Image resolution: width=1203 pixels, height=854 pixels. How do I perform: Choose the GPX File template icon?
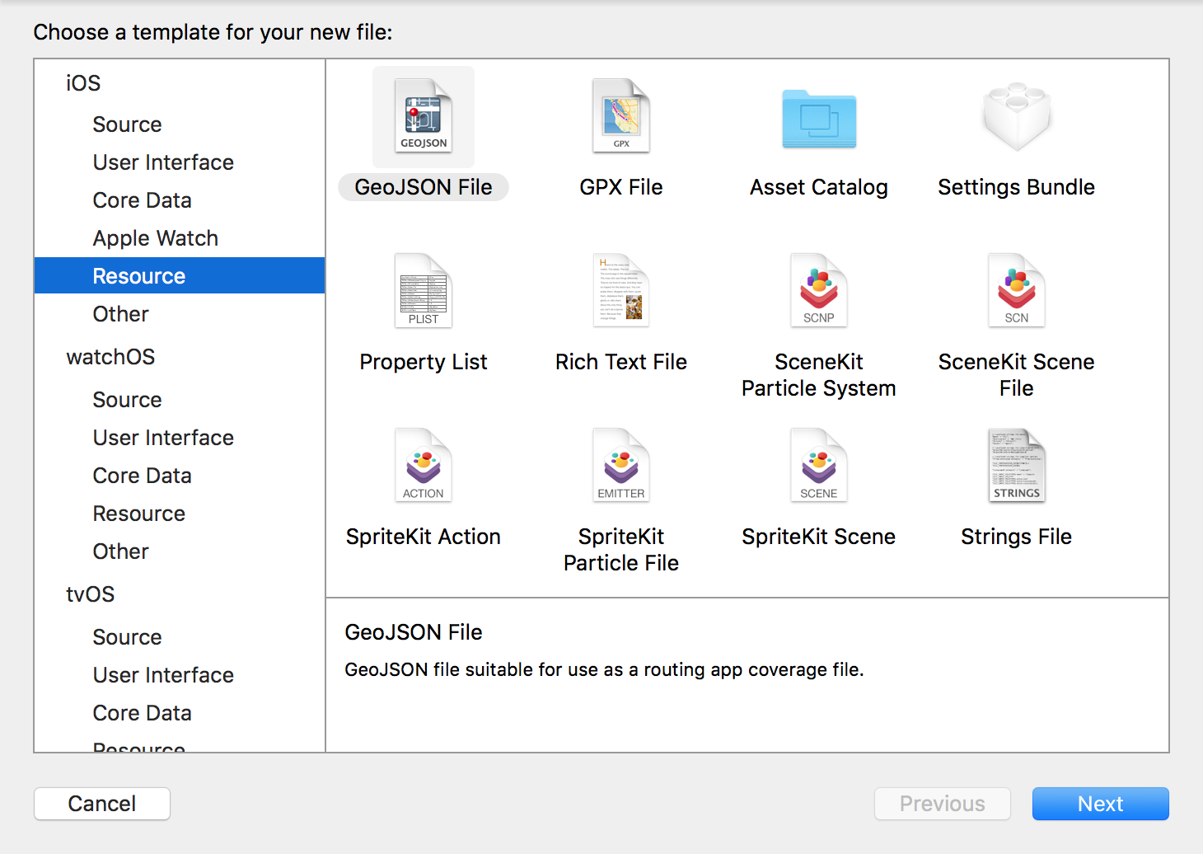[621, 117]
